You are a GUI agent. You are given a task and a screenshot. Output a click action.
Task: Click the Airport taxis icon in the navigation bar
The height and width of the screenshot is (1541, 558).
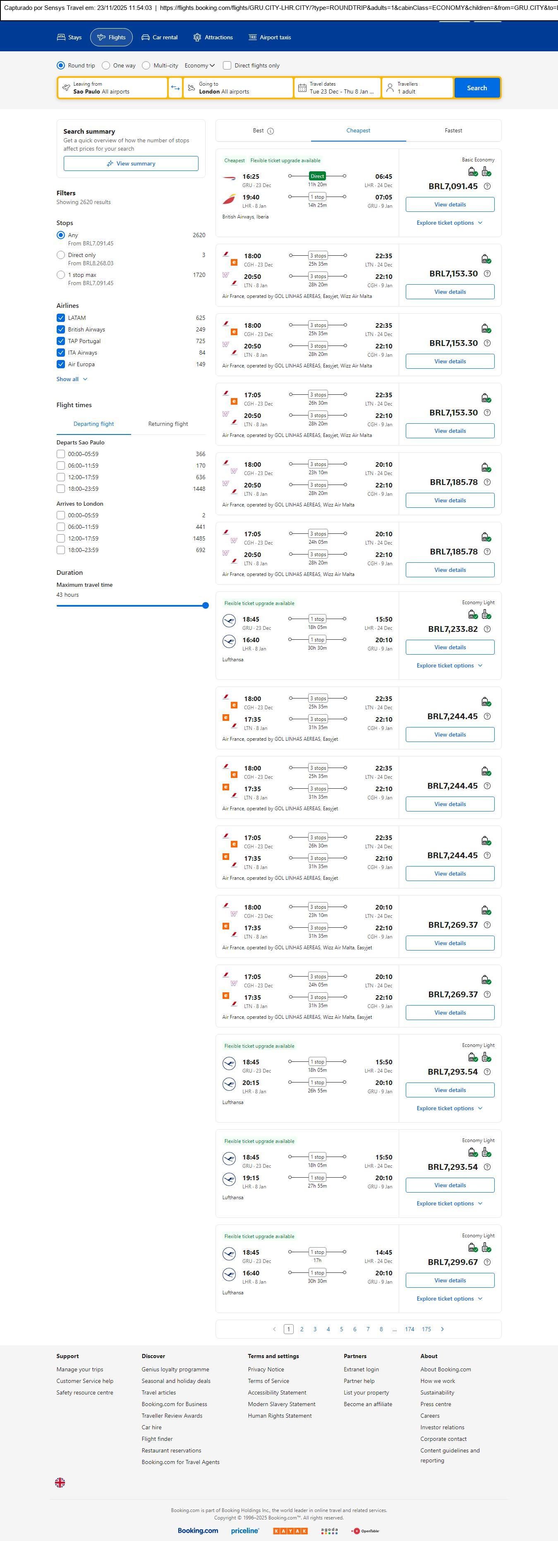pos(252,37)
